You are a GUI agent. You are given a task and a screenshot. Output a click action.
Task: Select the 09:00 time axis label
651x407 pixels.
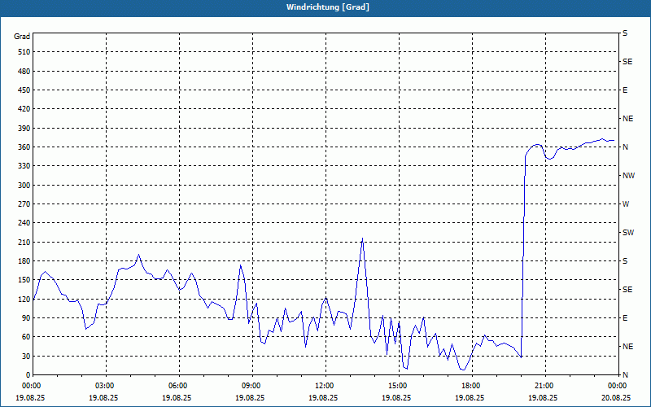pyautogui.click(x=251, y=385)
